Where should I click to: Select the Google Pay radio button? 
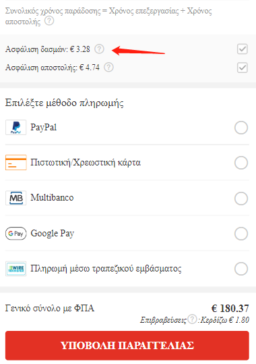(x=241, y=234)
